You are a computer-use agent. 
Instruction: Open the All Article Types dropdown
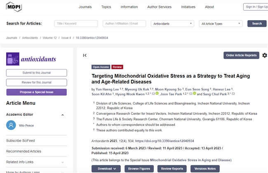[x=221, y=23]
